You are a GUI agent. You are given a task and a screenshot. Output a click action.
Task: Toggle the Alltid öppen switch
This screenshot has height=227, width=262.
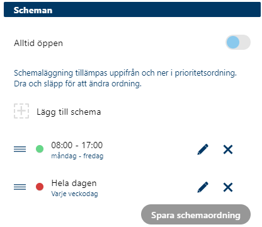(x=238, y=42)
